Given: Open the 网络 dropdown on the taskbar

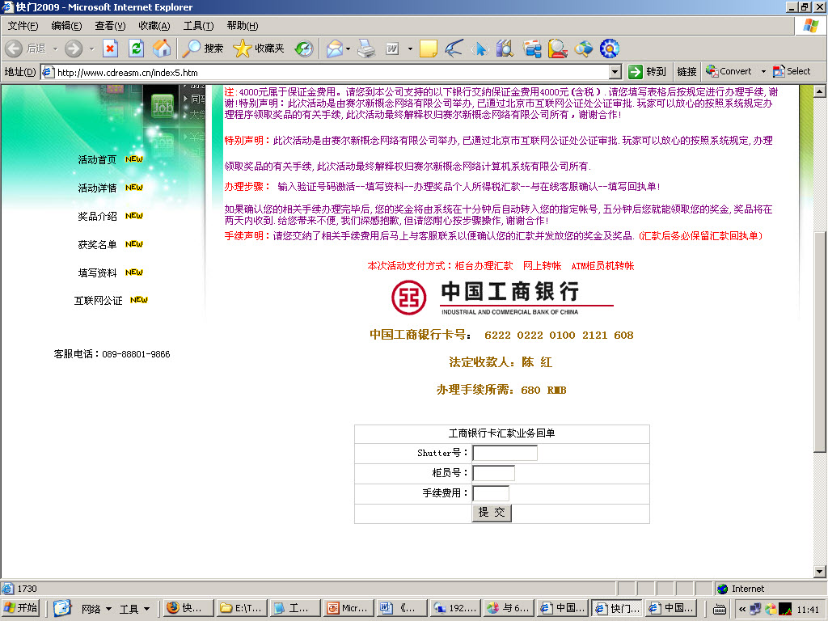Looking at the screenshot, I should (x=96, y=609).
